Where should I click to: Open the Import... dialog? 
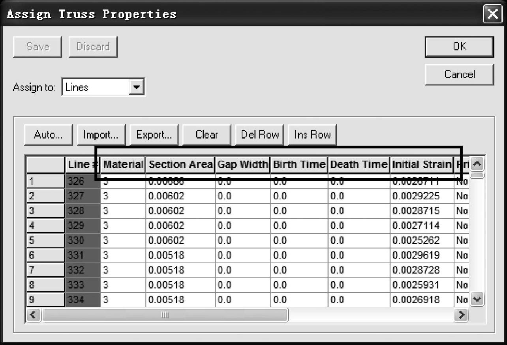tap(101, 135)
